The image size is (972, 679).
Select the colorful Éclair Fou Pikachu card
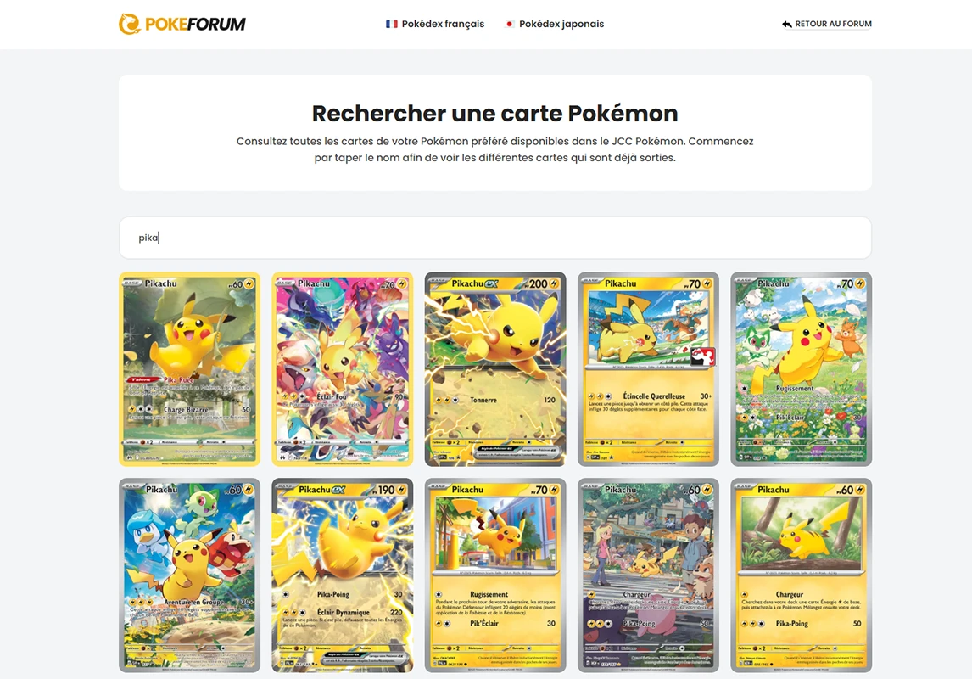[x=342, y=369]
